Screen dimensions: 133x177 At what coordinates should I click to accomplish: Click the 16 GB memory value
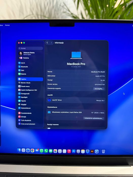tap(102, 80)
